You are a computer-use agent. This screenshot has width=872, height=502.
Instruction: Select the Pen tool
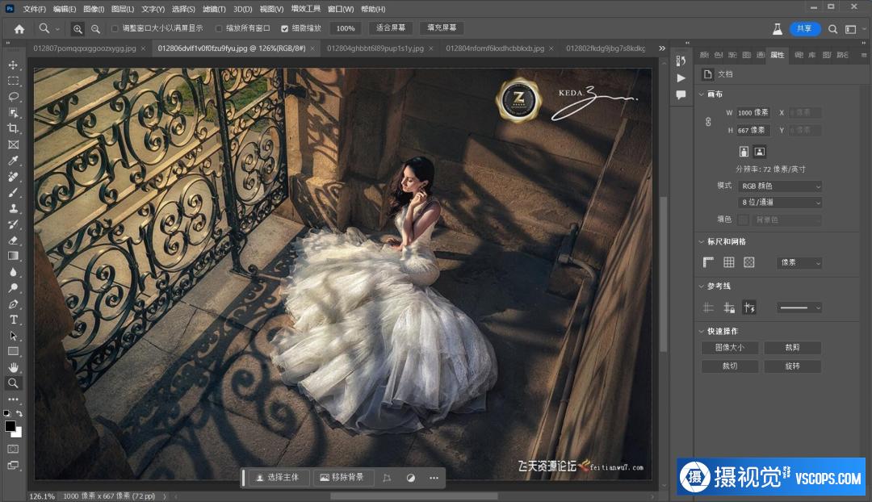point(14,304)
